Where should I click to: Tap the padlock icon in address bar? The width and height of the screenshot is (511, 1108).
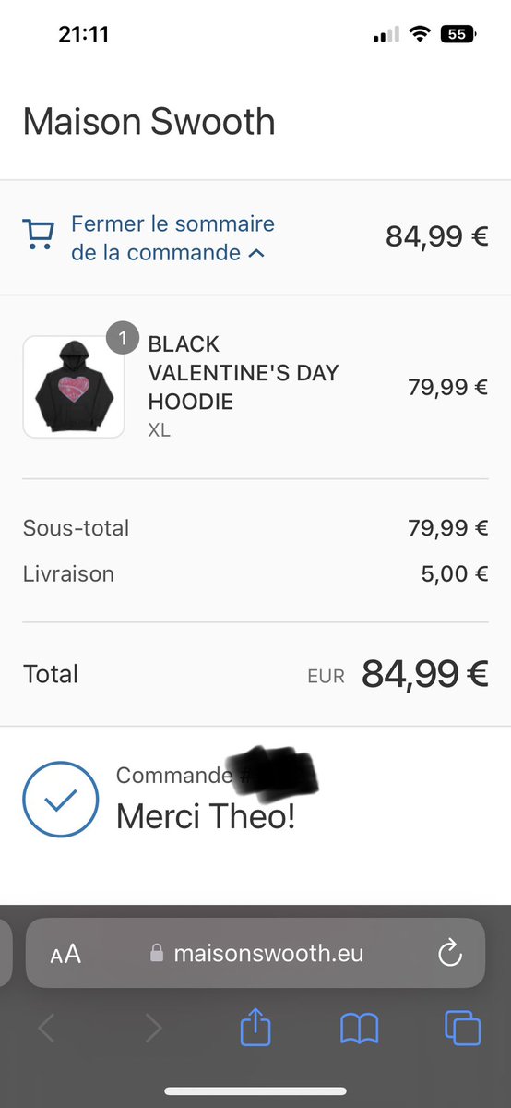157,953
